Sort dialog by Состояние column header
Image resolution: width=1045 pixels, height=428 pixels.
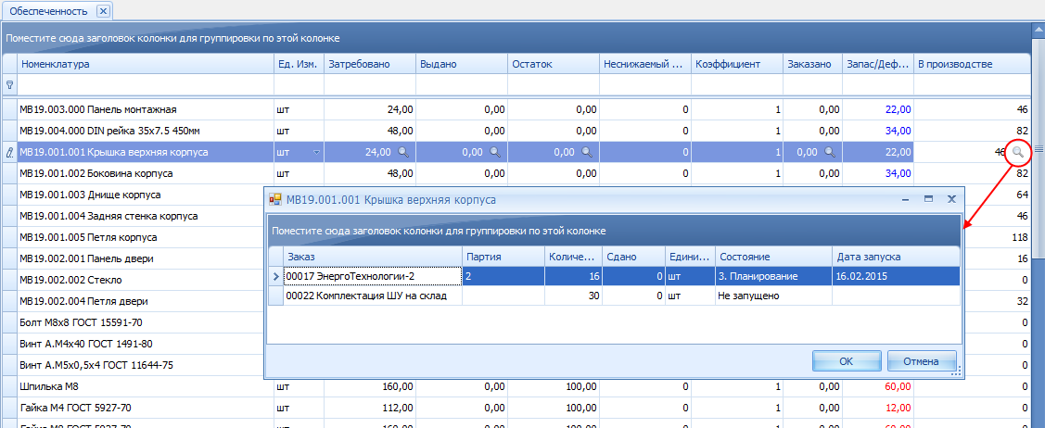pyautogui.click(x=773, y=257)
